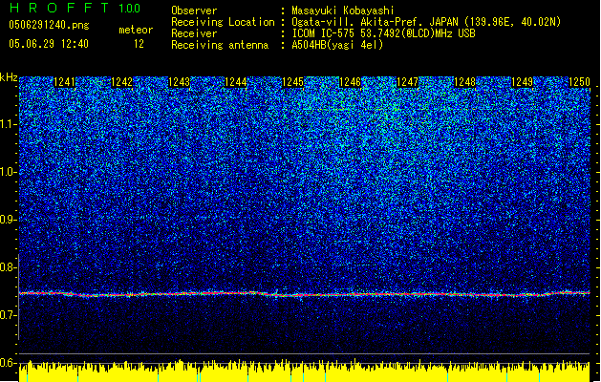This screenshot has height=382, width=601.
Task: Click the 1244 time marker
Action: coord(236,82)
